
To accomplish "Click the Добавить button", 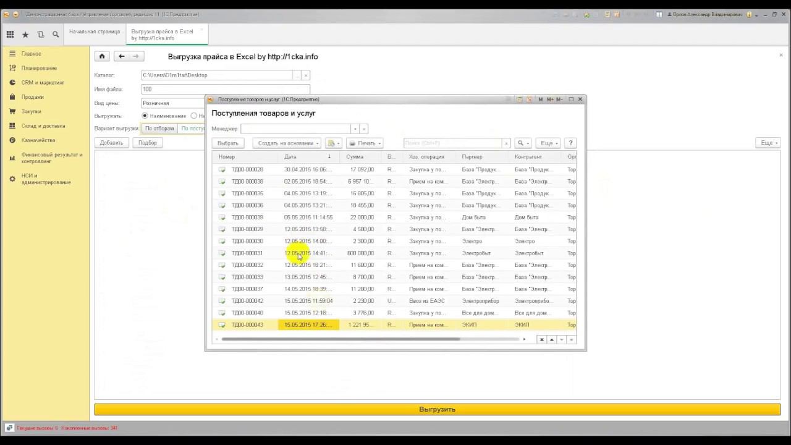I will [111, 143].
